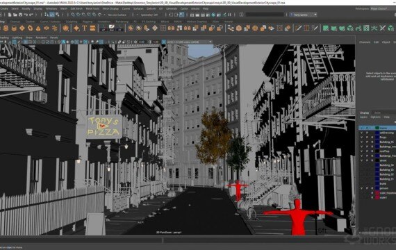396x250 pixels.
Task: Click the New Scene file icon
Action: coord(10,15)
